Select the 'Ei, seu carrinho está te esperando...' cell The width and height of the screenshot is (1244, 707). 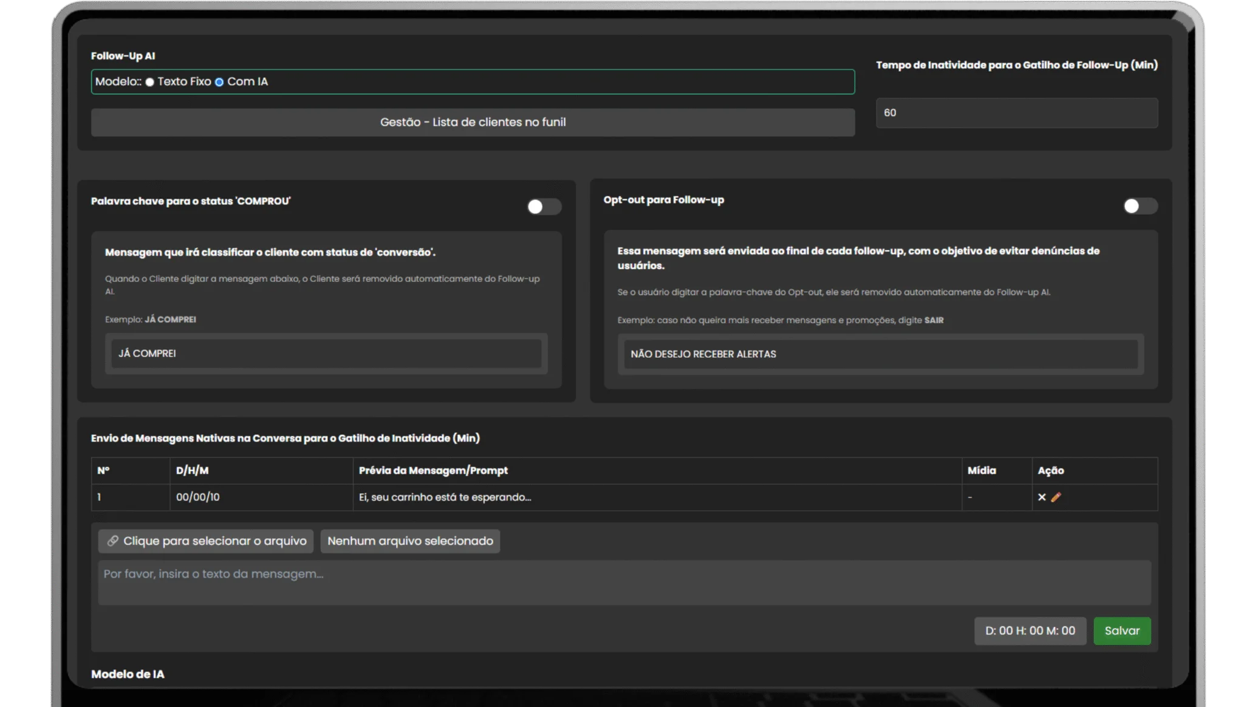point(445,497)
